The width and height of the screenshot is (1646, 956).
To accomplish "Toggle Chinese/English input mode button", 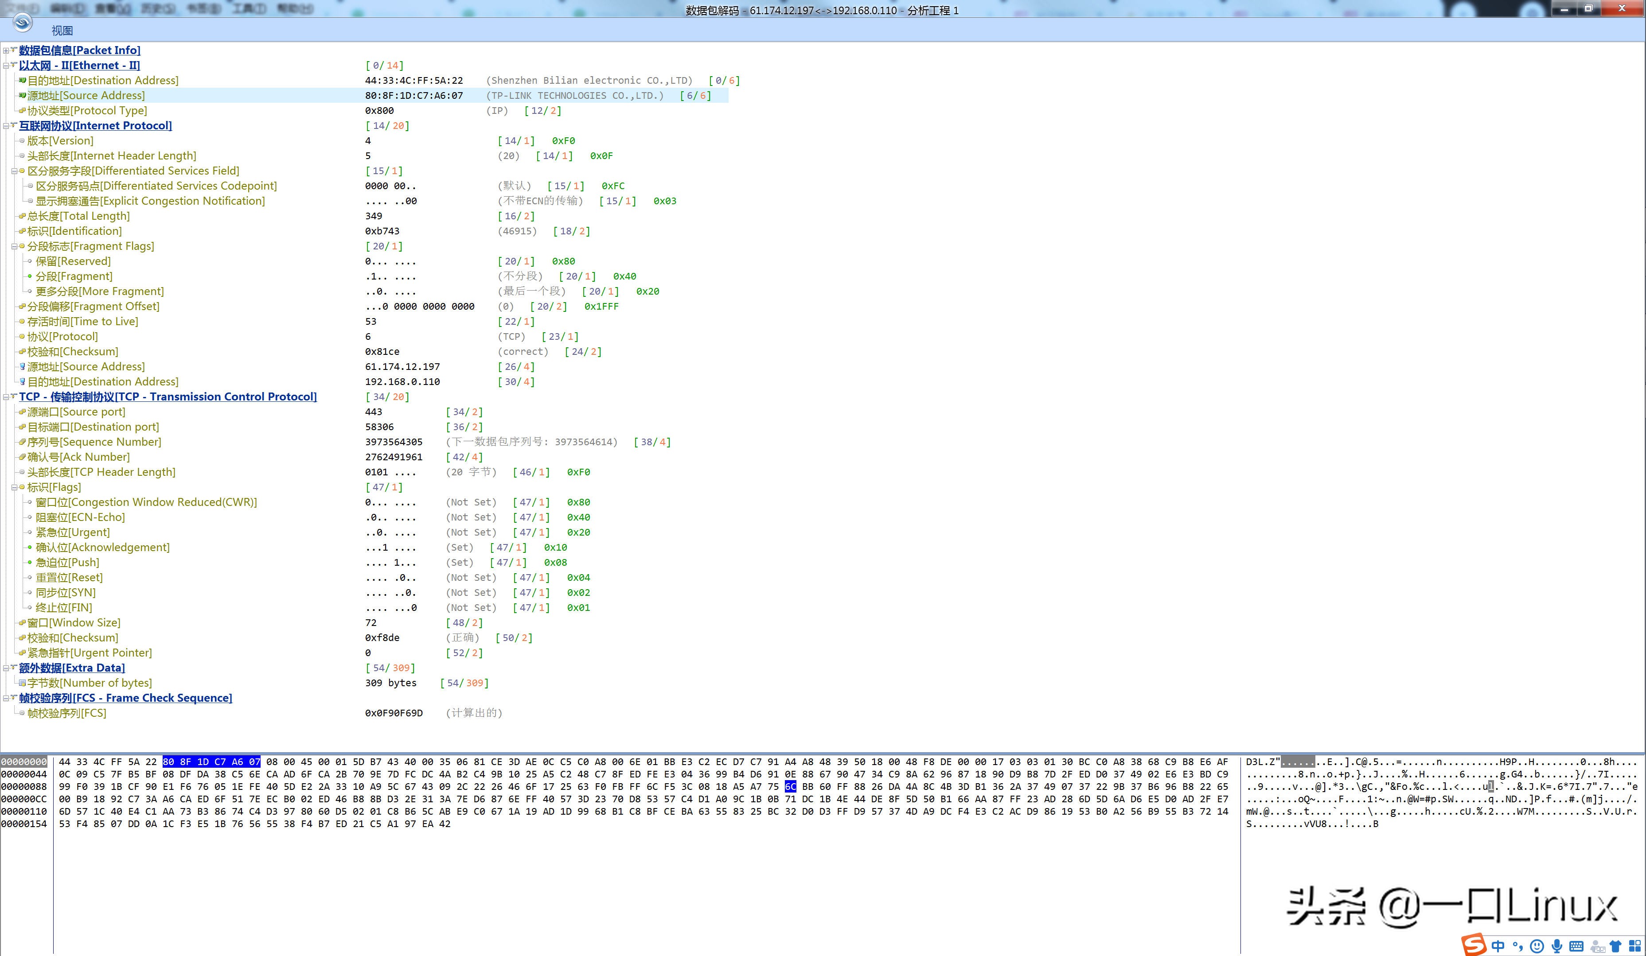I will point(1498,945).
